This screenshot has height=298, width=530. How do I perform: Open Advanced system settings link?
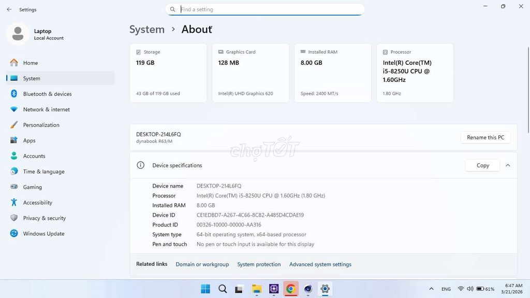[x=320, y=264]
